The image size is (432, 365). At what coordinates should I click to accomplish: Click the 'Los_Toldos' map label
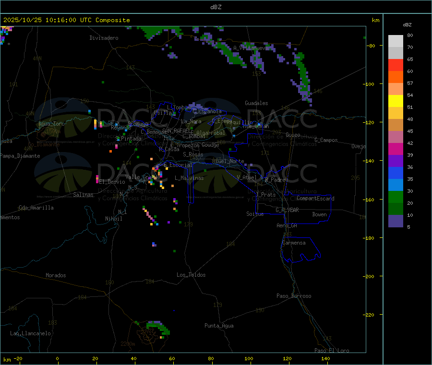pyautogui.click(x=191, y=275)
